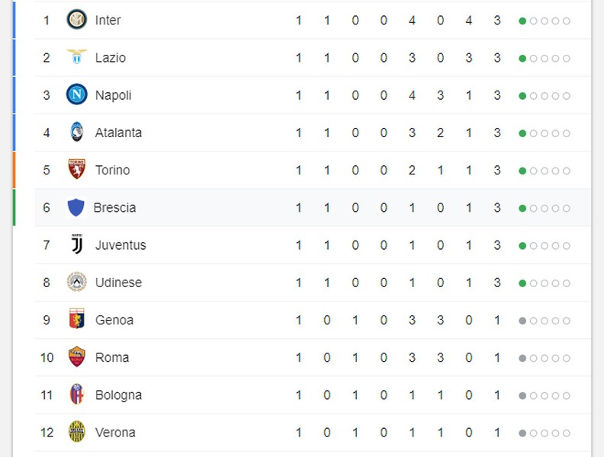Screen dimensions: 604x457
Task: Click the Inter club crest icon
Action: tap(77, 20)
